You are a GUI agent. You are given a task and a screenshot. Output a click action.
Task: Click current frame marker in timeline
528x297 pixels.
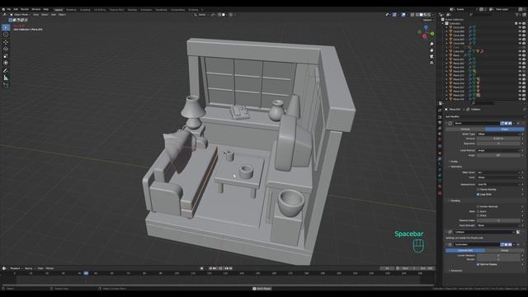[x=86, y=273]
